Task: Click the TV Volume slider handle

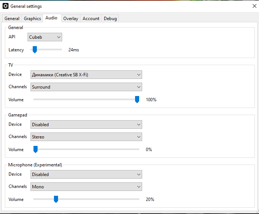Action: (x=137, y=99)
